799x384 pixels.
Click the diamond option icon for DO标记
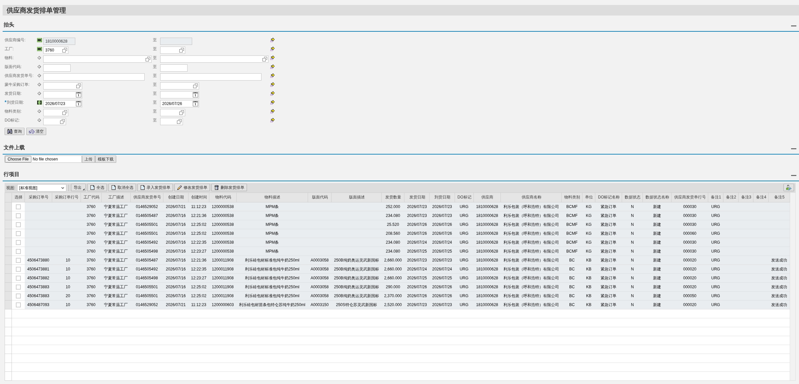39,120
